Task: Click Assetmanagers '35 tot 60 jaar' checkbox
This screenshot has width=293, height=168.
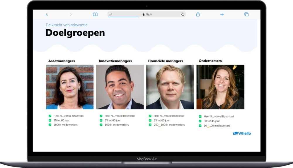Action: [x=50, y=120]
